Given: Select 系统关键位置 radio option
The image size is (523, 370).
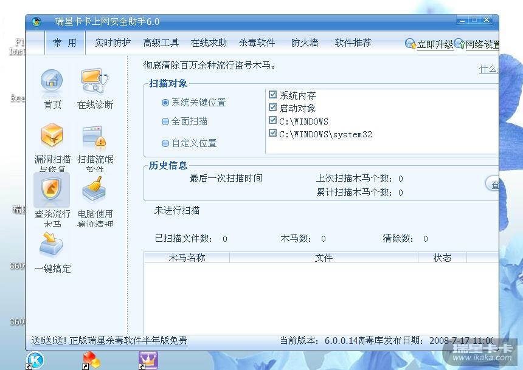Looking at the screenshot, I should [x=165, y=102].
